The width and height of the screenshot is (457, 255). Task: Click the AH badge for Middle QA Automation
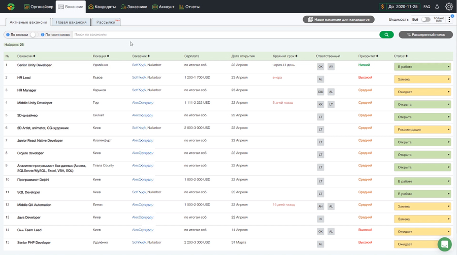[x=320, y=206]
